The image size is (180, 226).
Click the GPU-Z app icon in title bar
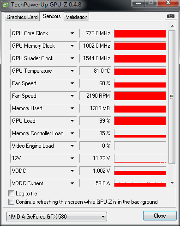6,5
